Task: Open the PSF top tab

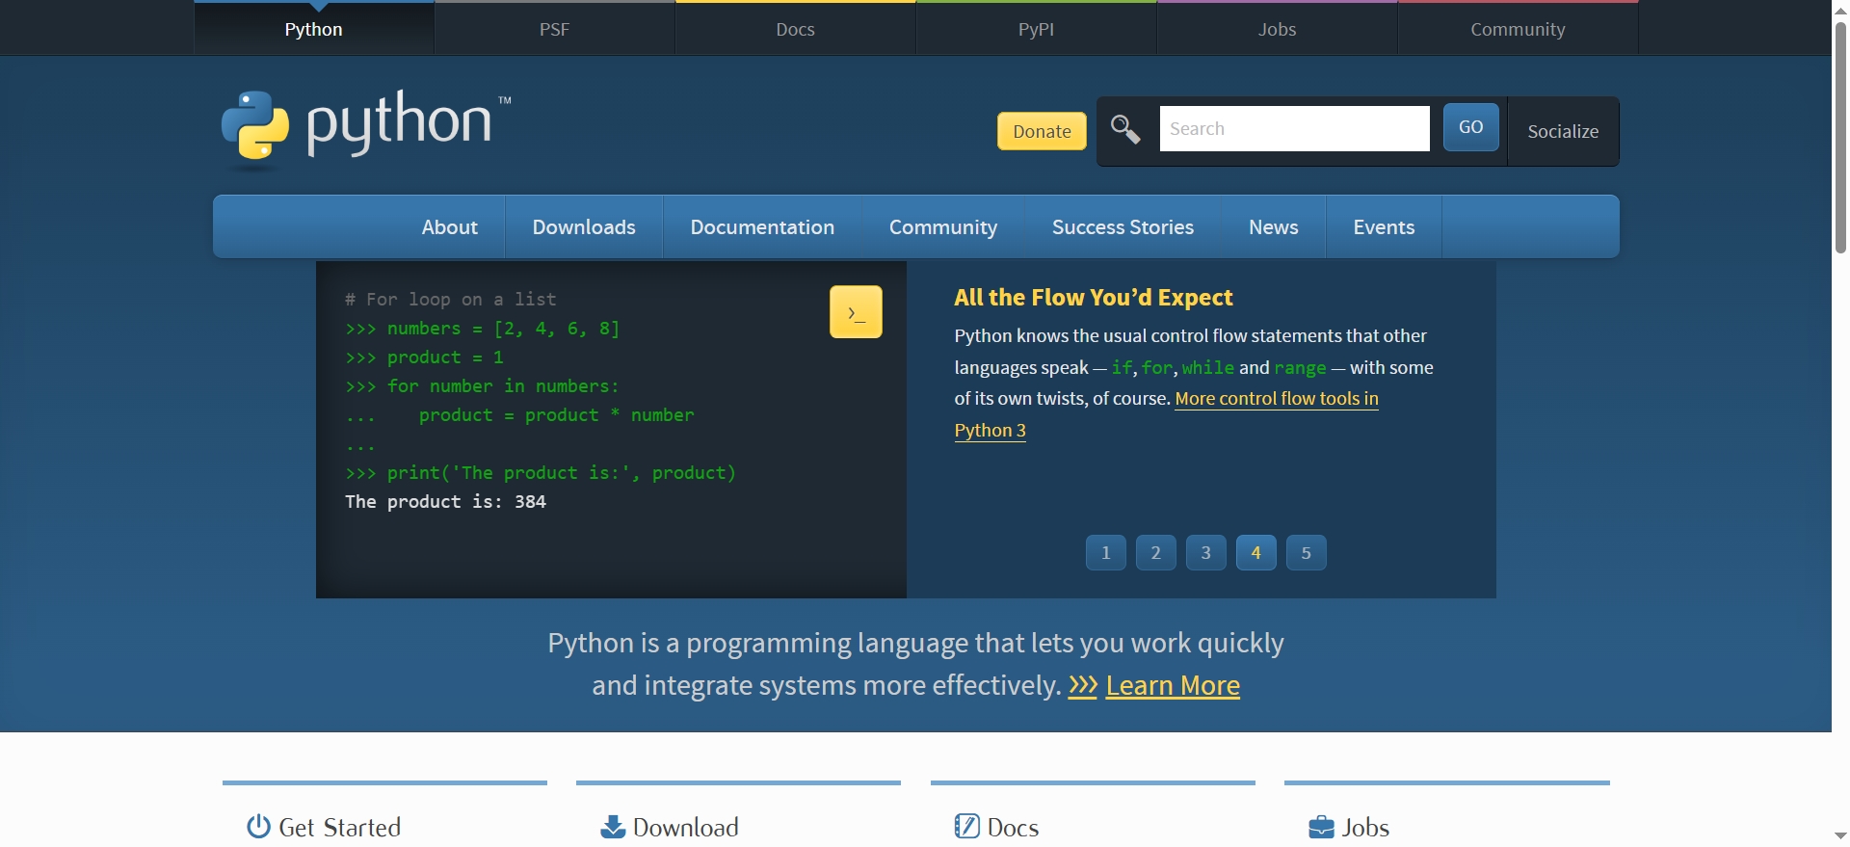Action: point(554,29)
